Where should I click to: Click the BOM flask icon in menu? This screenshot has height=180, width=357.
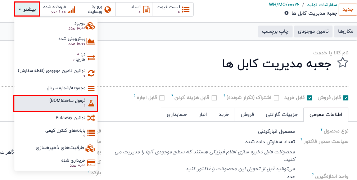click(91, 104)
